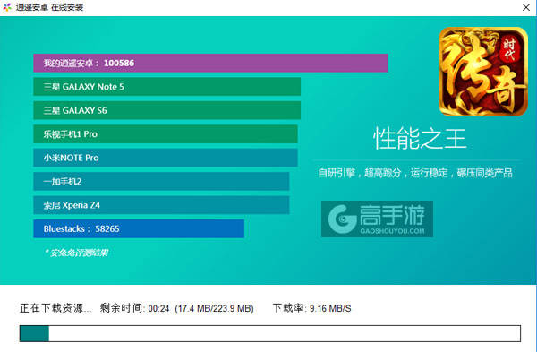Click the 性能之王 heading
The width and height of the screenshot is (537, 352).
pyautogui.click(x=420, y=139)
